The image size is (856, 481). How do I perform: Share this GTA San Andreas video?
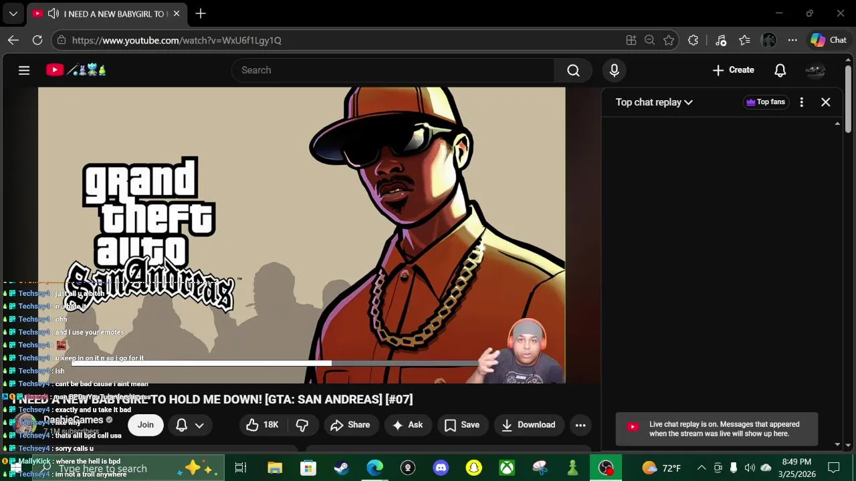click(x=350, y=425)
